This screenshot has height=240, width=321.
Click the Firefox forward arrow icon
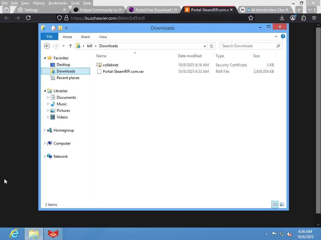pos(18,18)
